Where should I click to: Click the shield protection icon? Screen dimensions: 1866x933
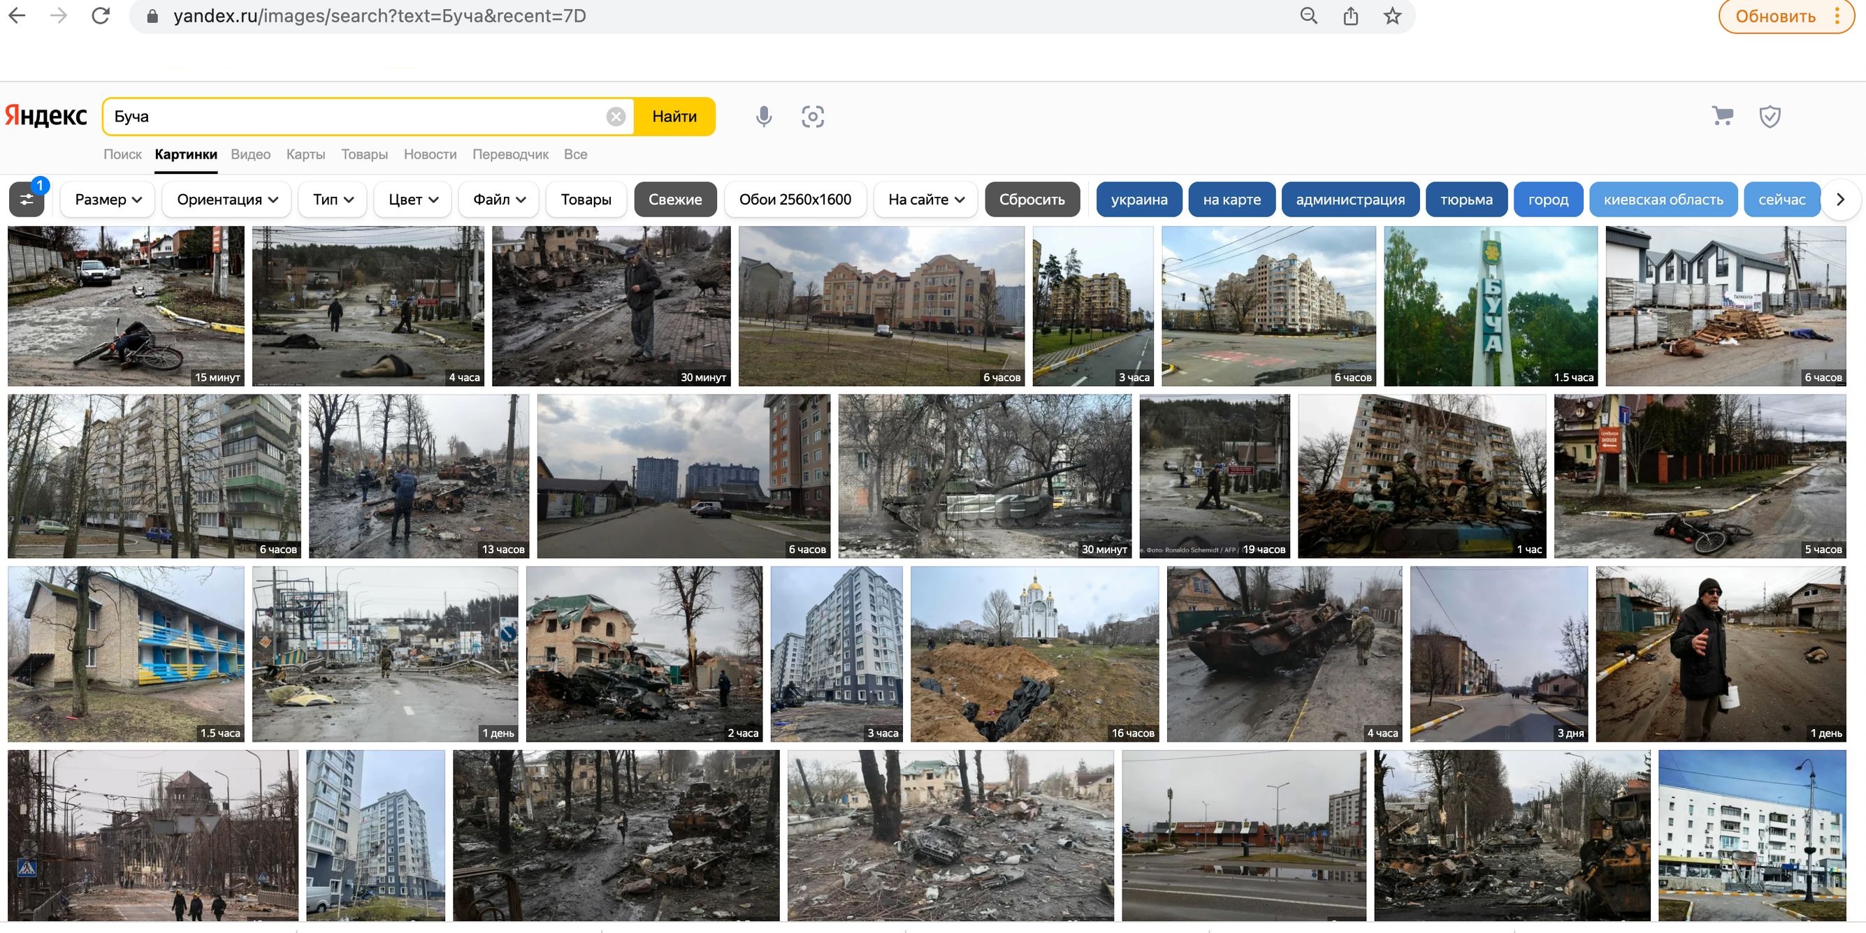click(1770, 116)
